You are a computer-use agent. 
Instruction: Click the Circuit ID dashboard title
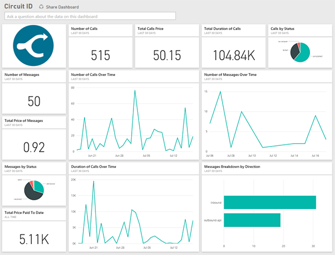tap(18, 6)
